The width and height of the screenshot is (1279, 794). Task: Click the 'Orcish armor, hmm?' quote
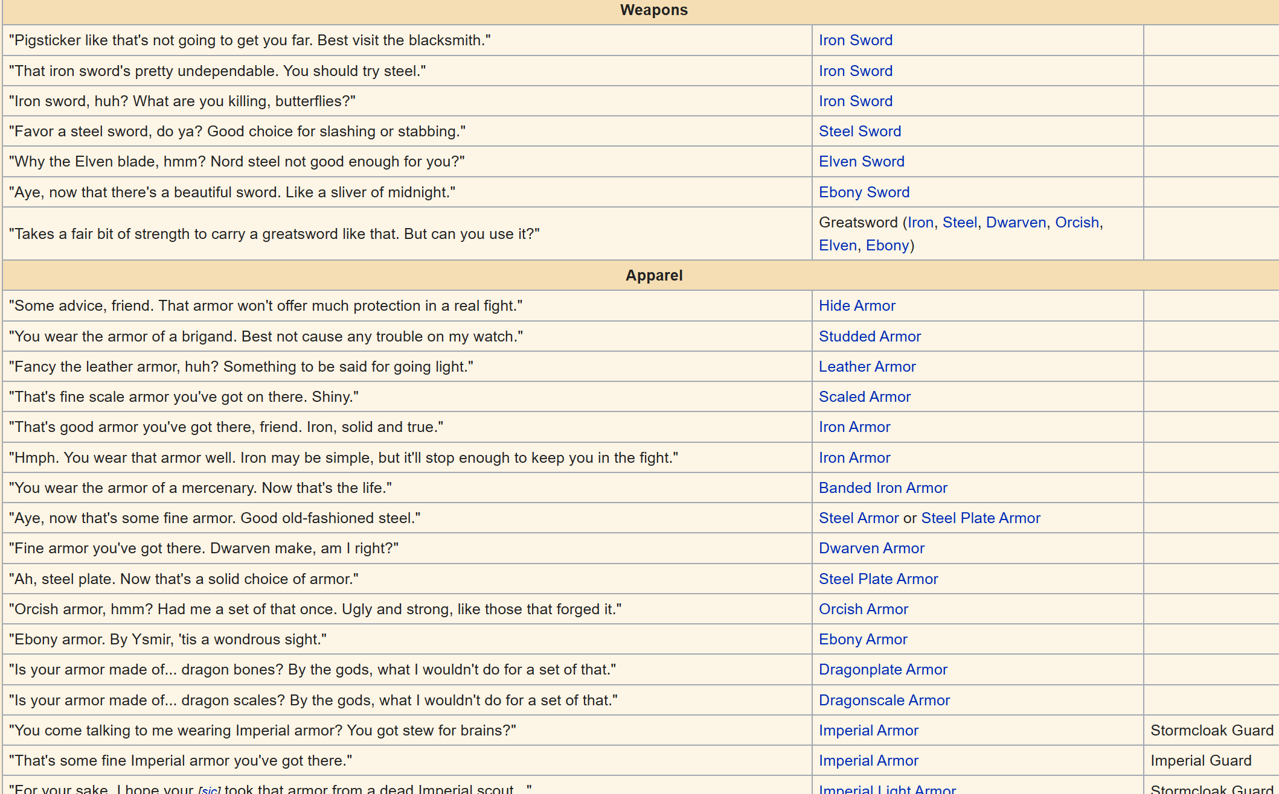point(315,609)
